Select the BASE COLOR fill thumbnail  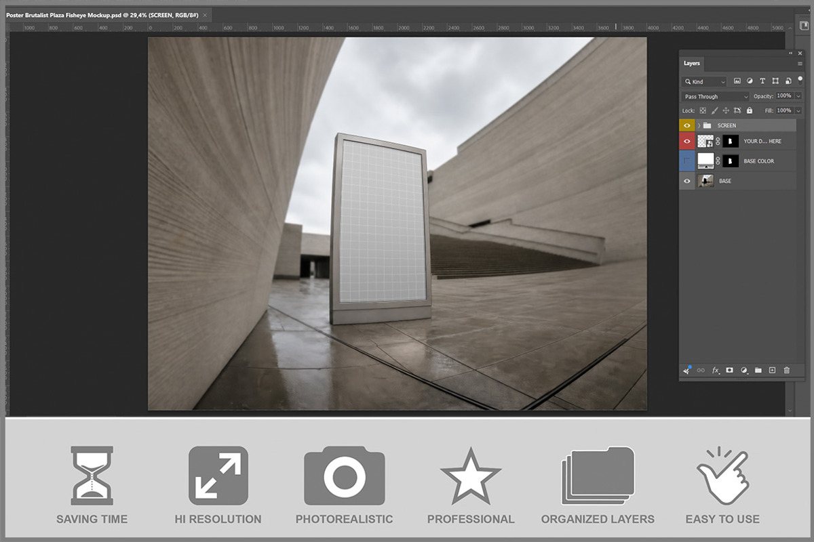(705, 161)
